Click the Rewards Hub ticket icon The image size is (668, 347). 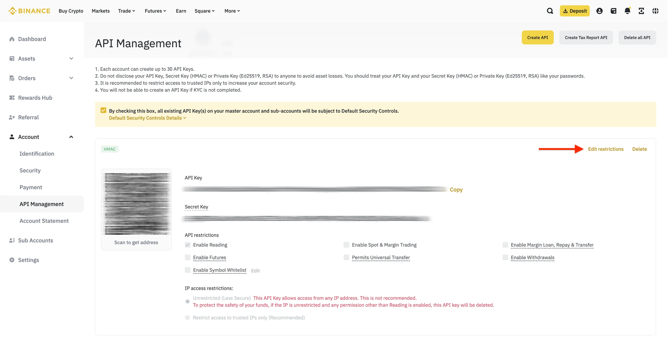click(x=12, y=98)
